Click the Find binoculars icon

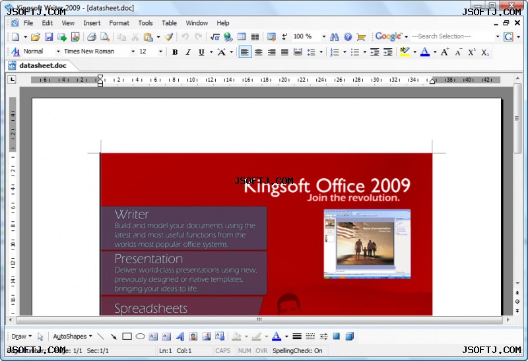335,37
